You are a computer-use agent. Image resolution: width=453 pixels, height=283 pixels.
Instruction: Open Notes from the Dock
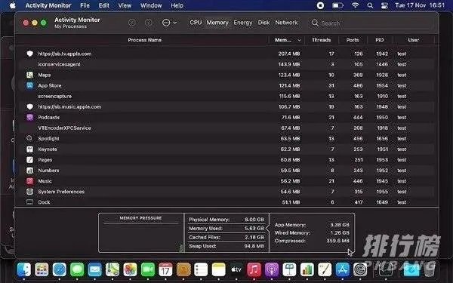[219, 269]
